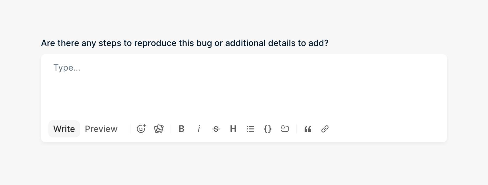
Task: Select the Write tab
Action: point(64,129)
